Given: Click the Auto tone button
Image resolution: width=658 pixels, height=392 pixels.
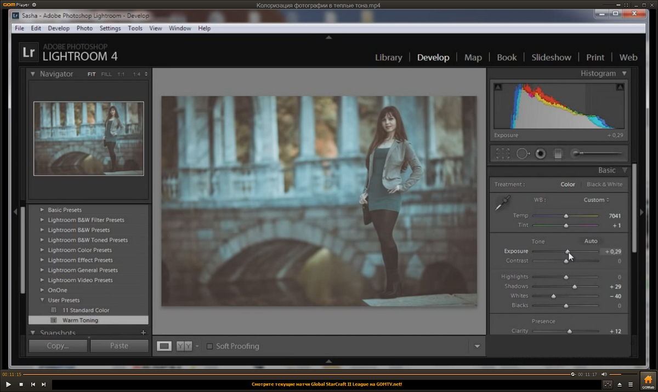Looking at the screenshot, I should [591, 241].
